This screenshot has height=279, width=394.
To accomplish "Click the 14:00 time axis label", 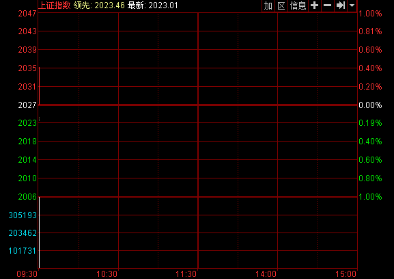I will click(266, 274).
